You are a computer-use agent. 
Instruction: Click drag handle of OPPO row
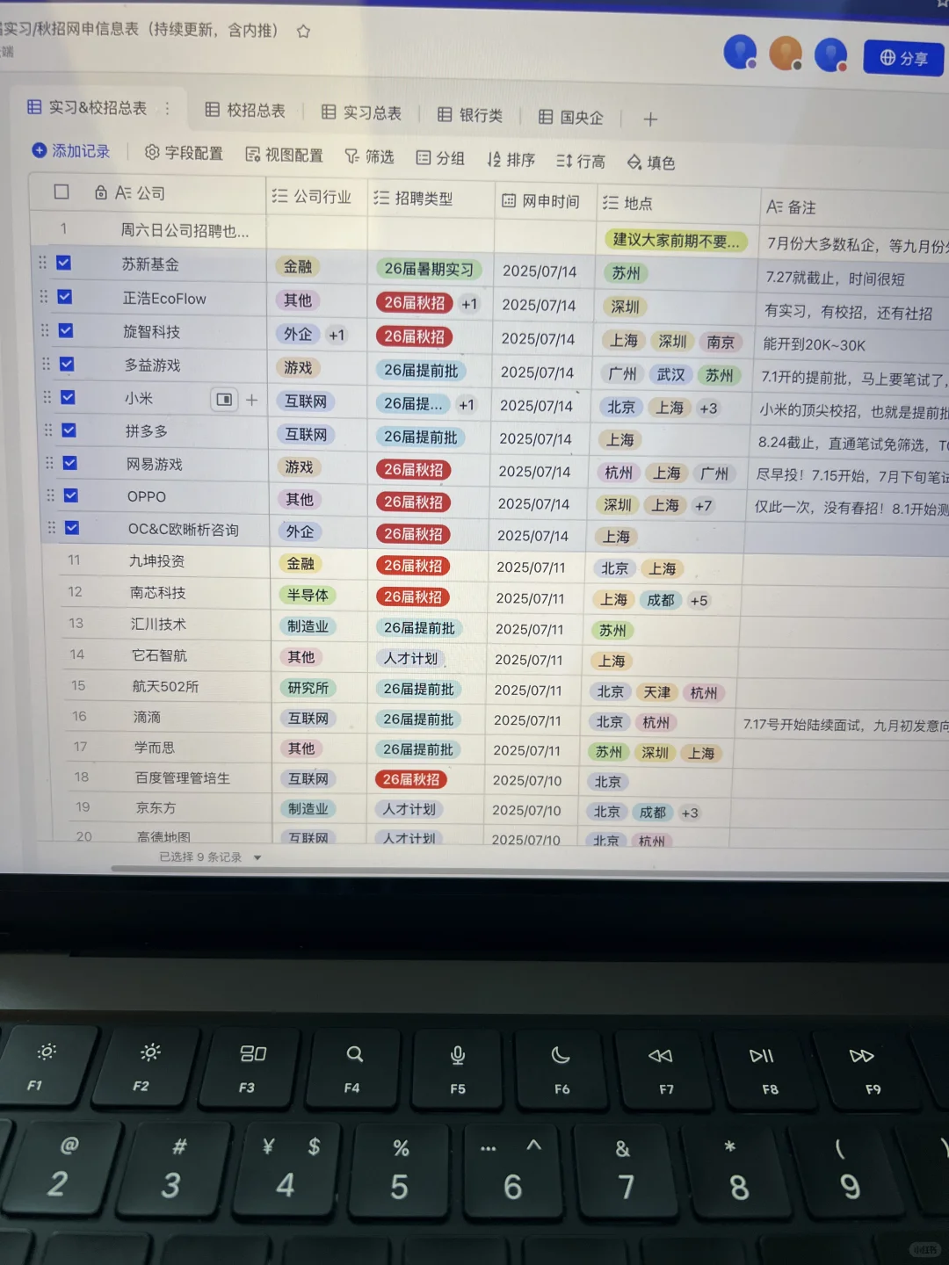(50, 495)
